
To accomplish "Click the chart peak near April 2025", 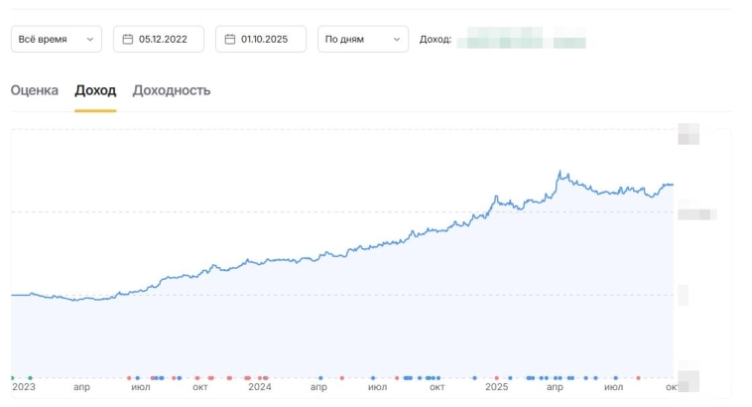I will point(560,173).
